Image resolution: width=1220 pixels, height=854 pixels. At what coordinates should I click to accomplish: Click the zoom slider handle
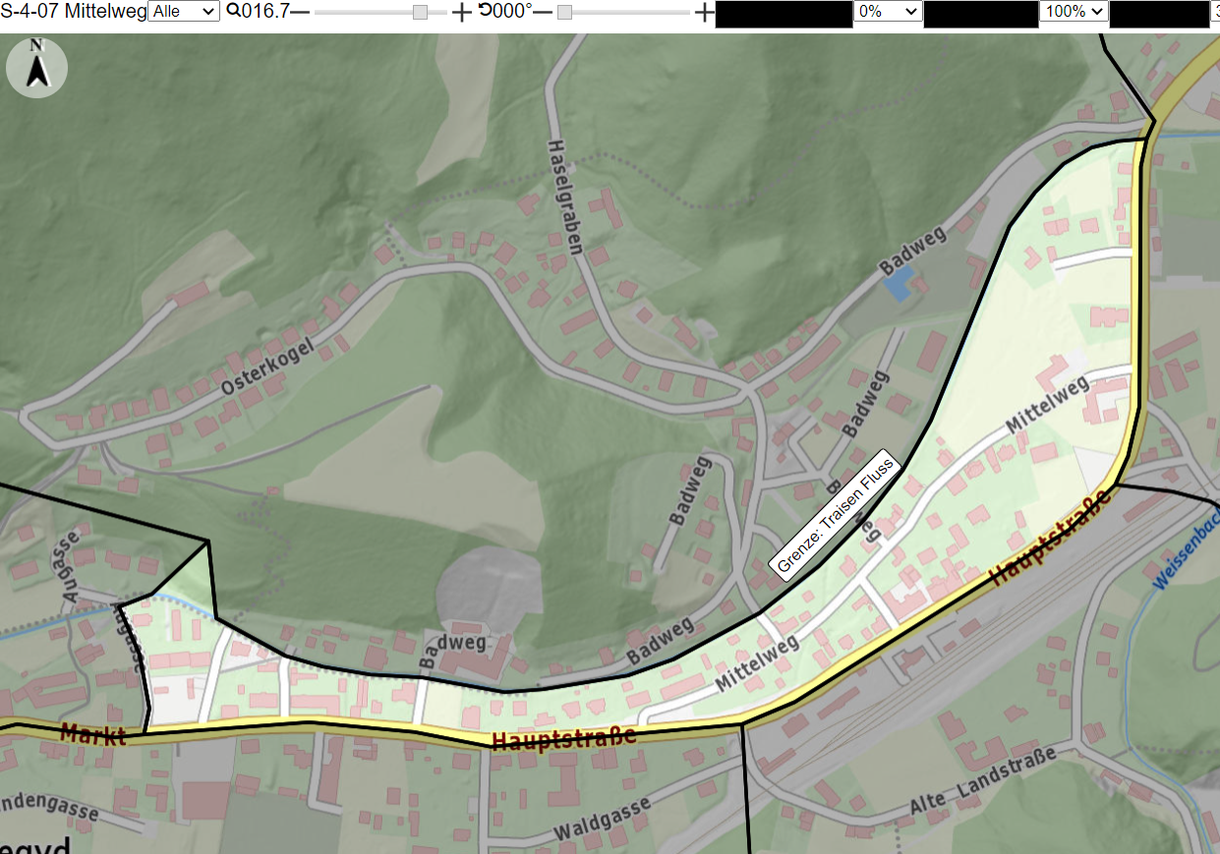[x=420, y=12]
